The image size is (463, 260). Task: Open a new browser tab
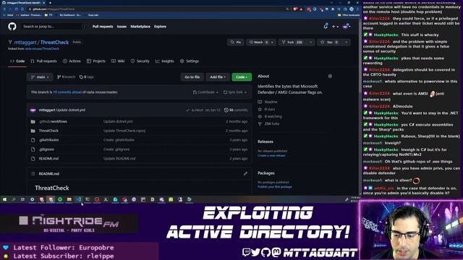pyautogui.click(x=50, y=3)
